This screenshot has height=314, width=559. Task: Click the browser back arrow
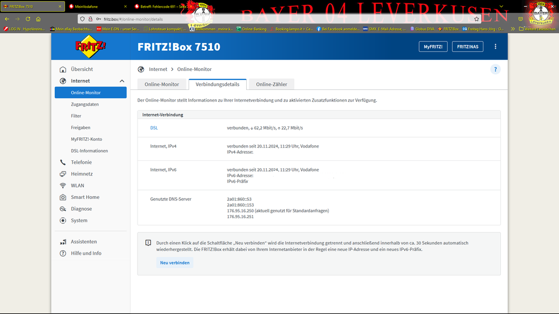(x=7, y=19)
